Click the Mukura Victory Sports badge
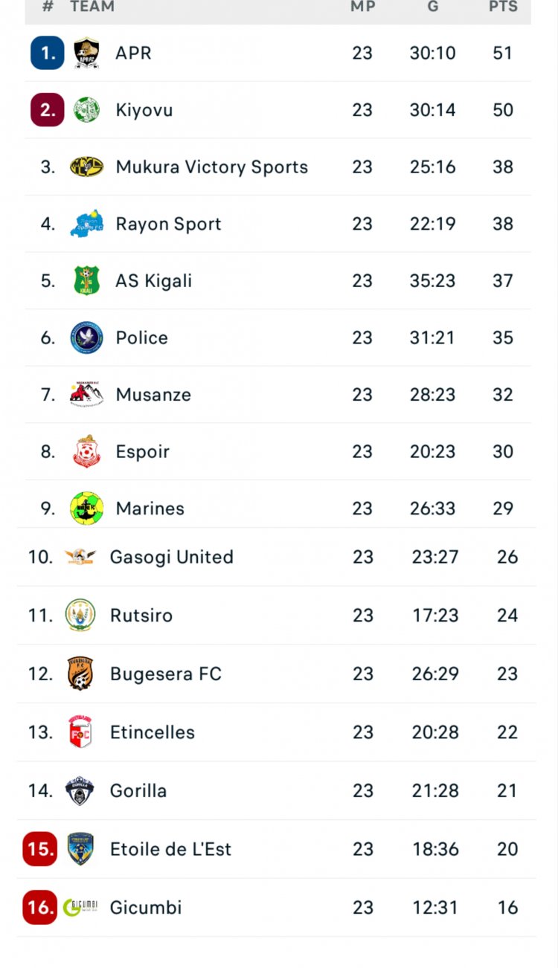558x968 pixels. click(x=86, y=167)
